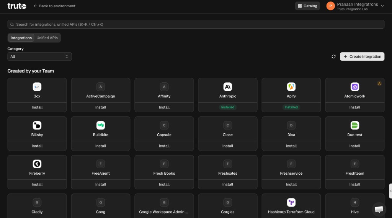
Task: Install the Buildkite integration
Action: tap(101, 146)
